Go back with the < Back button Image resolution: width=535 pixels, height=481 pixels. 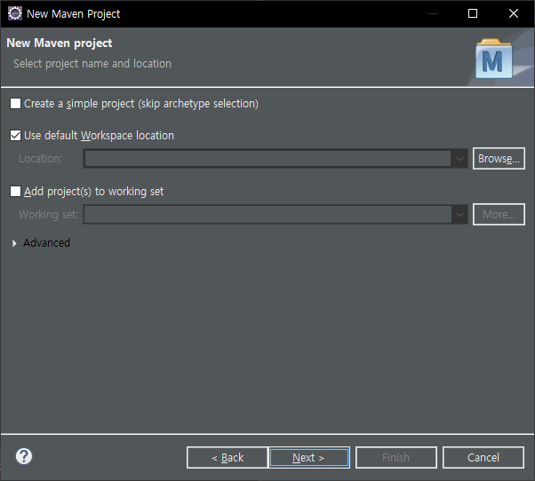[228, 458]
